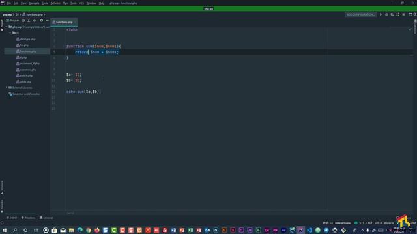Open the Terminal tool window
Image resolution: width=417 pixels, height=234 pixels.
click(46, 218)
